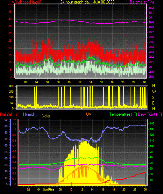This screenshot has height=194, width=163.
Task: Select the 18 hour label under the bottom graph
Action: pyautogui.click(x=113, y=189)
